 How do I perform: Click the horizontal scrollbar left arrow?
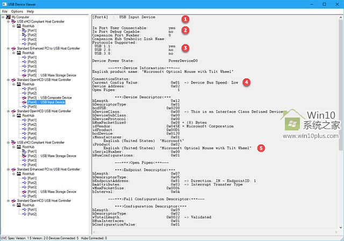point(95,232)
